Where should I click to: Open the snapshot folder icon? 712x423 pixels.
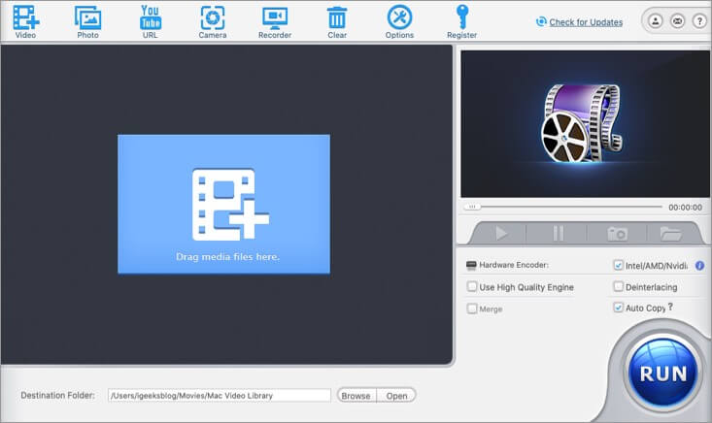pos(670,234)
